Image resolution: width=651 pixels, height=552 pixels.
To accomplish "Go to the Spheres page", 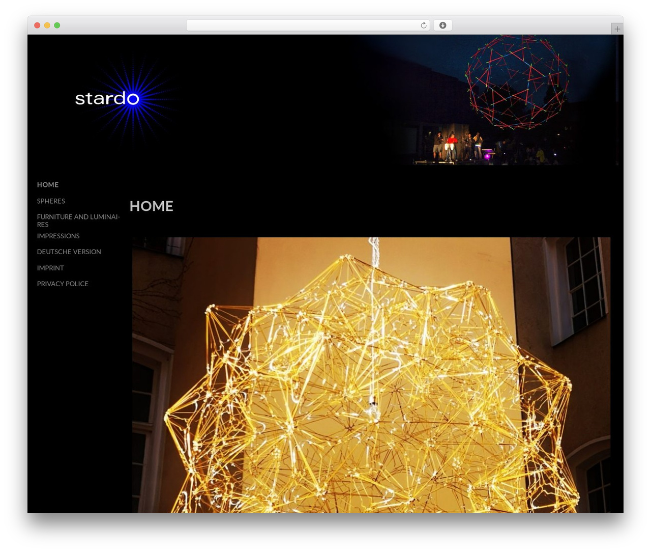I will (x=51, y=201).
